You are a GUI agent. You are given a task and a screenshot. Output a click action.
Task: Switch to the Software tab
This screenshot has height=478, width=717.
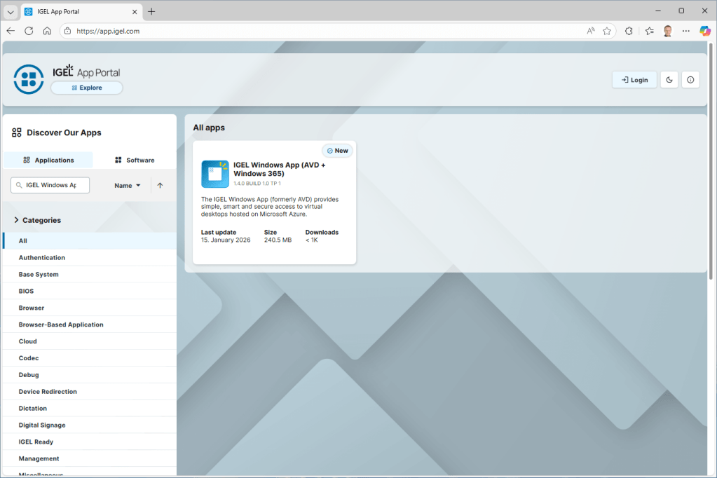135,160
